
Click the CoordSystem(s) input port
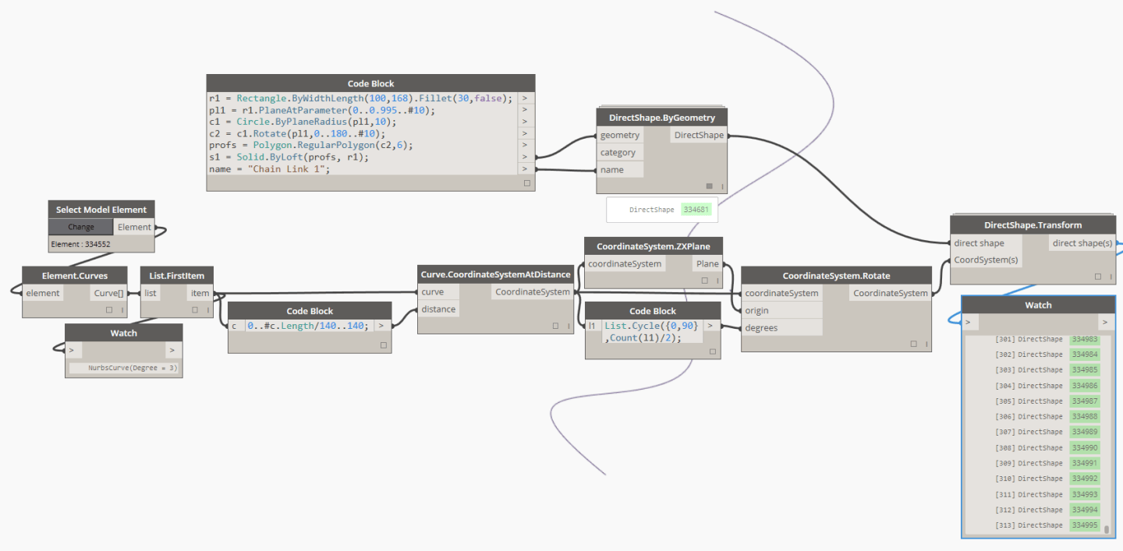click(x=986, y=260)
